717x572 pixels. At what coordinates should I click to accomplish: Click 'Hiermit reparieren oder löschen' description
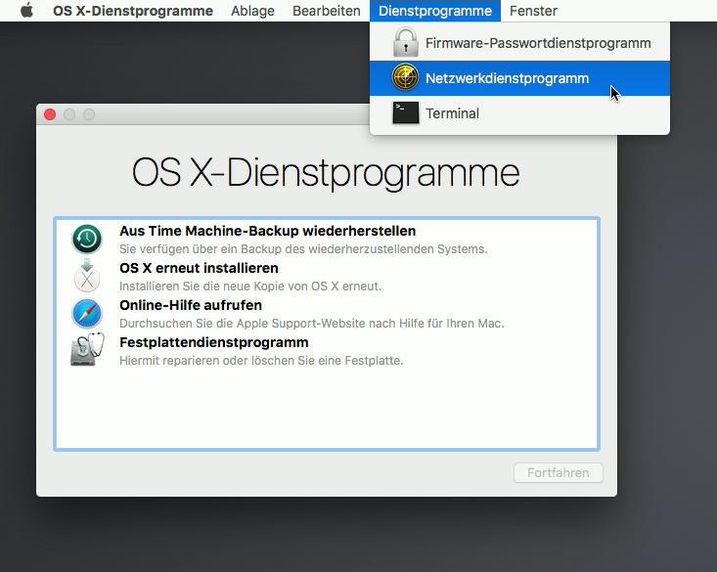coord(261,360)
